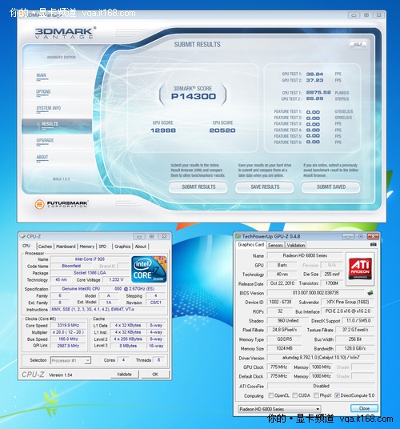
Task: Open OPTIONS in the 3DMark Vantage sidebar
Action: 43,92
